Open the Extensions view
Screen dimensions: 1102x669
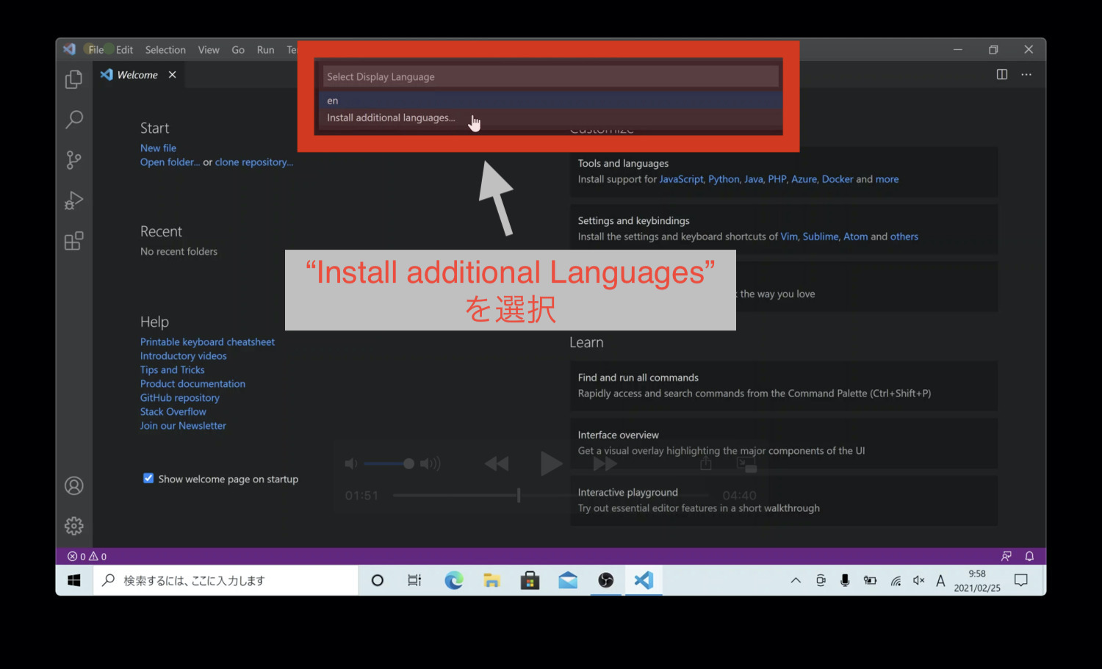pyautogui.click(x=73, y=241)
